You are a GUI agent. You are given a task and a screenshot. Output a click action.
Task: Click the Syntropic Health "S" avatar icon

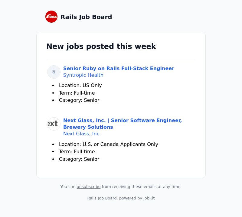click(54, 72)
